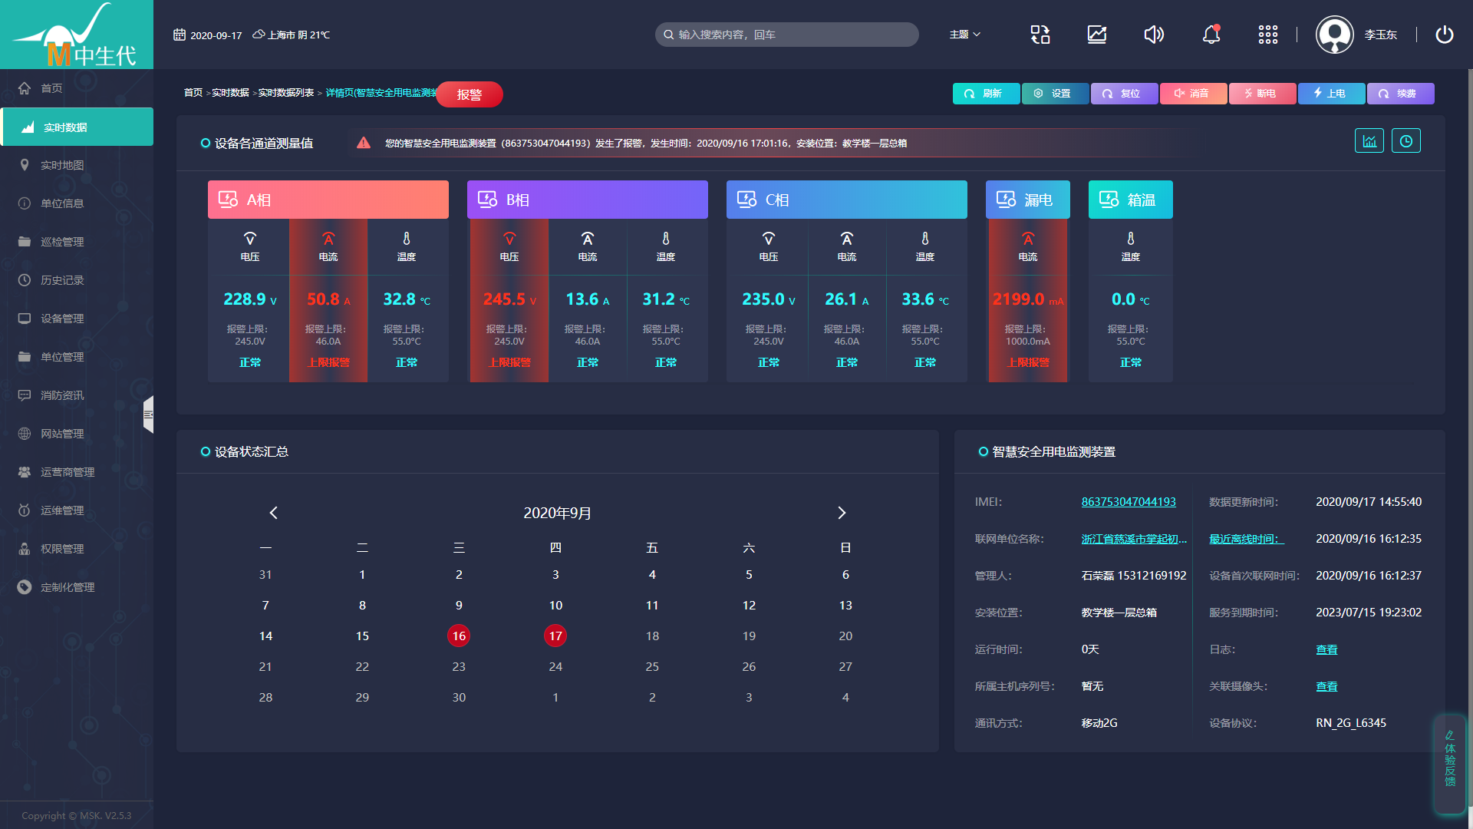Mute sound via the speaker icon

(1154, 35)
